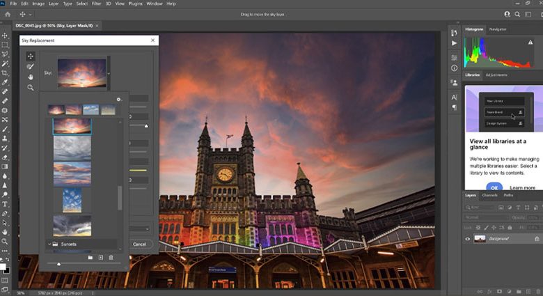The width and height of the screenshot is (543, 296).
Task: Swap foreground and background colors
Action: (8, 260)
